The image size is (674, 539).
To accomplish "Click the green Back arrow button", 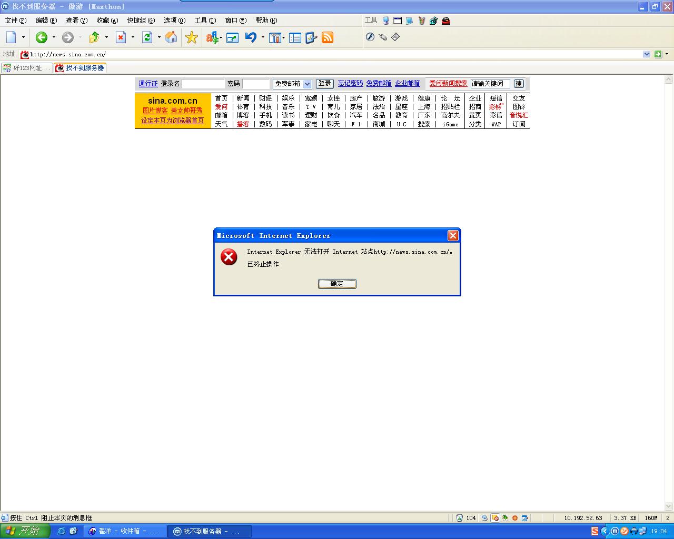I will pyautogui.click(x=42, y=37).
